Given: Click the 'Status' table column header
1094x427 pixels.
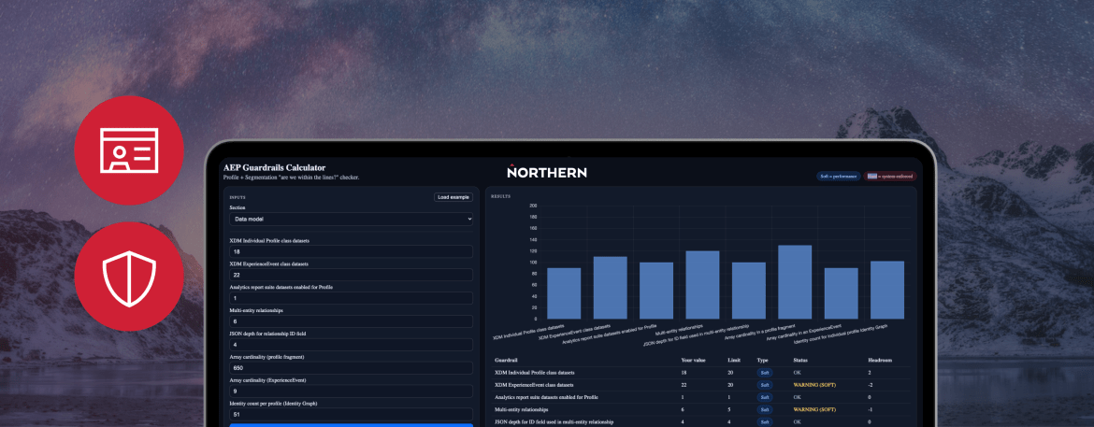Looking at the screenshot, I should coord(801,360).
